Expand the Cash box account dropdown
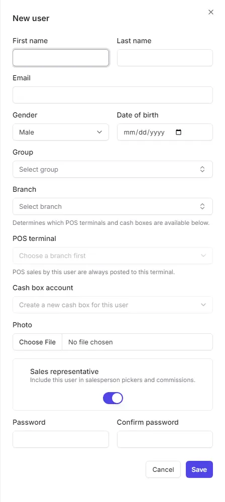Screen dimensions: 225x502 coord(113,305)
